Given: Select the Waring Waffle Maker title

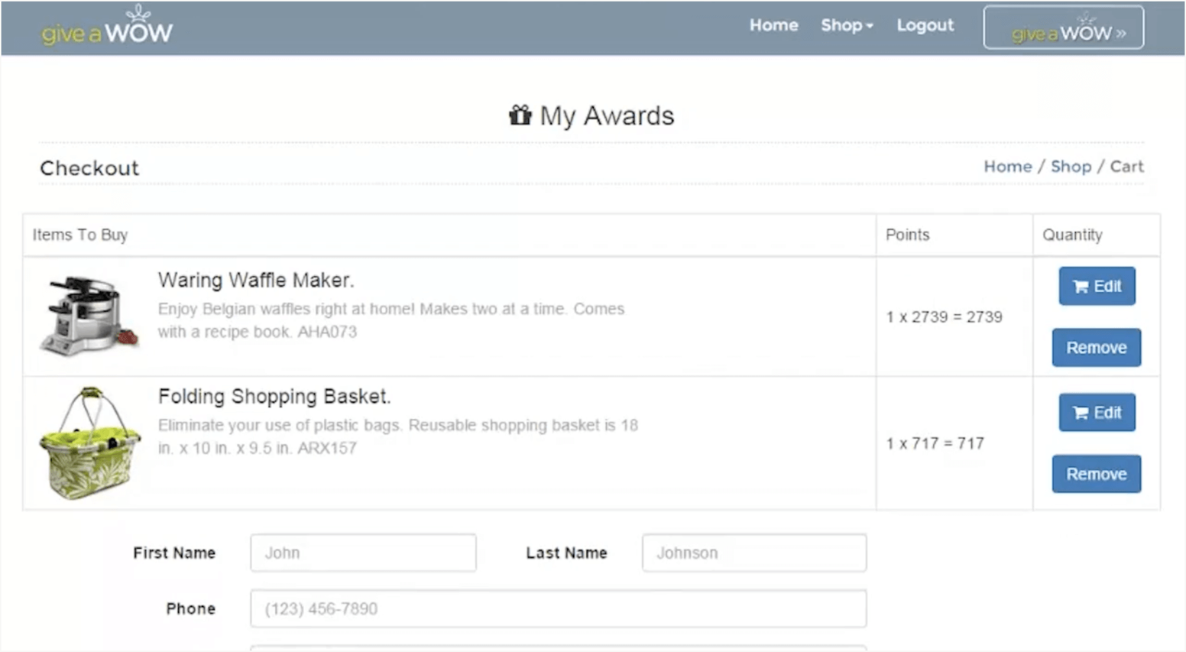Looking at the screenshot, I should [256, 281].
